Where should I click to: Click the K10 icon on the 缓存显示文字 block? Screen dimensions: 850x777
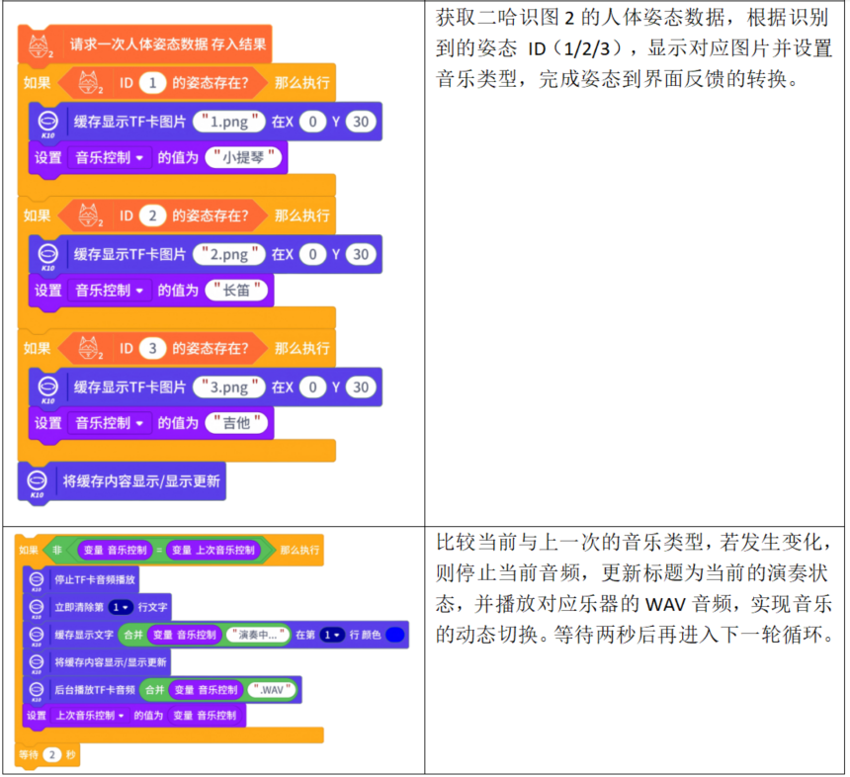tap(35, 635)
